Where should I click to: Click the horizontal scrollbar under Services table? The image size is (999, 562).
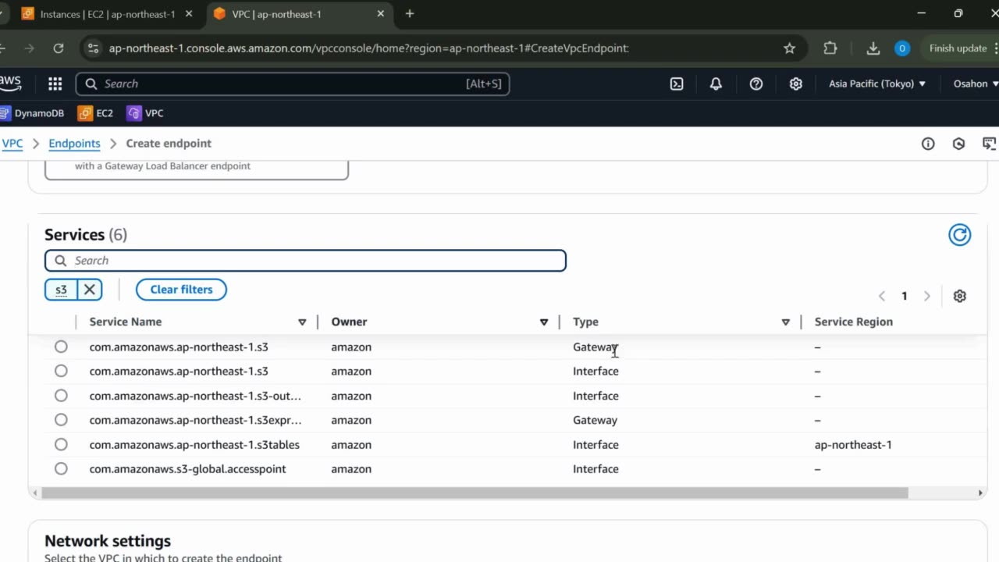tap(475, 493)
